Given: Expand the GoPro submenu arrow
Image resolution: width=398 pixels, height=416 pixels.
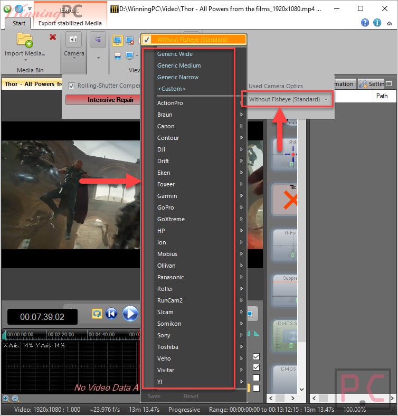Looking at the screenshot, I should 241,207.
